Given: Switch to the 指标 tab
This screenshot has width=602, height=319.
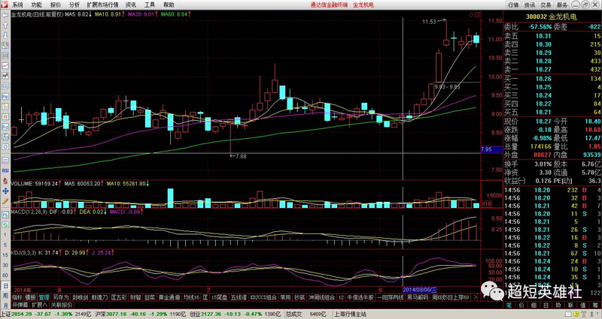Looking at the screenshot, I should [x=17, y=297].
